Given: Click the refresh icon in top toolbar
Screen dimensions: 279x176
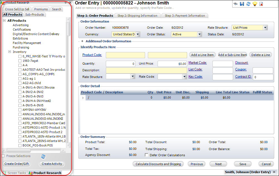Looking at the screenshot, I should point(248,4).
